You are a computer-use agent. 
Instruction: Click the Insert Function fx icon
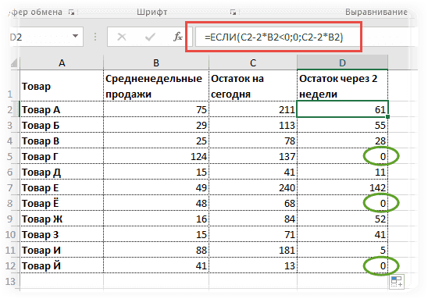(178, 37)
